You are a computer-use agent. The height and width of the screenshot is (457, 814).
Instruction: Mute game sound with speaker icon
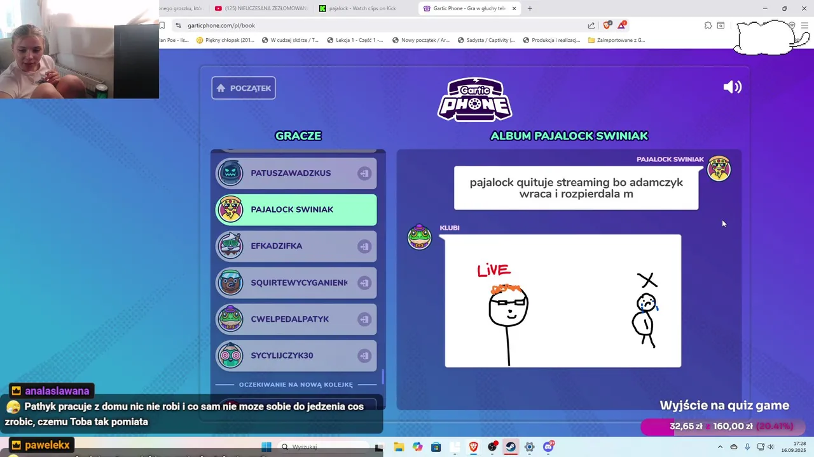(732, 88)
